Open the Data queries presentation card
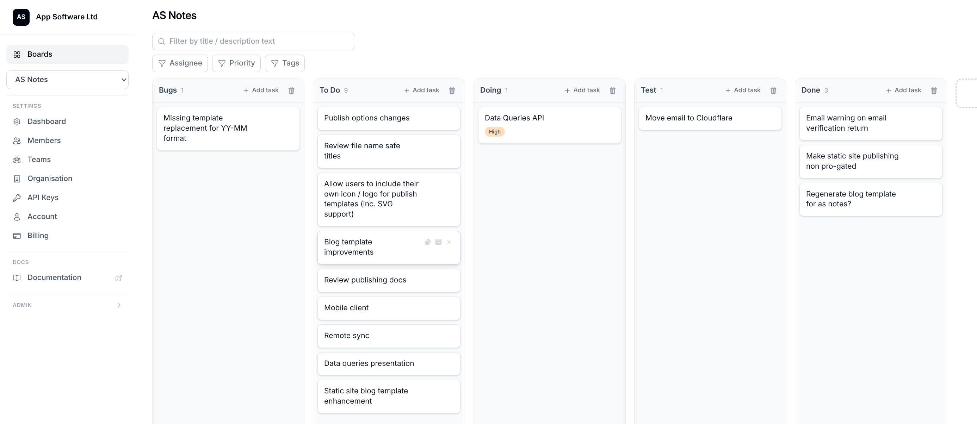Viewport: 977px width, 424px height. [x=389, y=364]
